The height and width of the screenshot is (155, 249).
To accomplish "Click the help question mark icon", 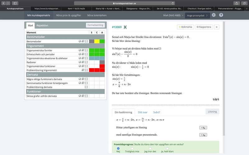I will pyautogui.click(x=221, y=15).
